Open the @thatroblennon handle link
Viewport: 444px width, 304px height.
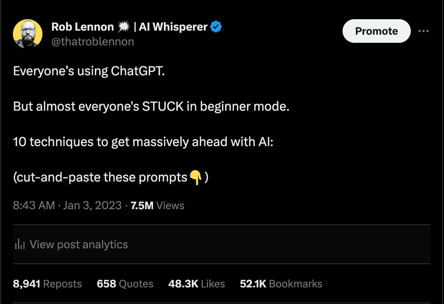[x=92, y=42]
